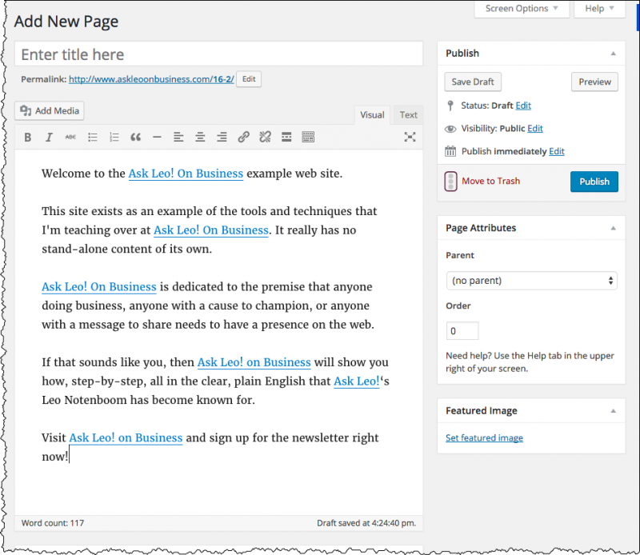
Task: Click Set featured image
Action: (484, 438)
